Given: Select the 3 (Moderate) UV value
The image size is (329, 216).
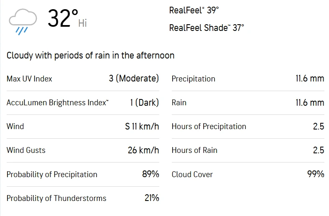Looking at the screenshot, I should [x=134, y=79].
